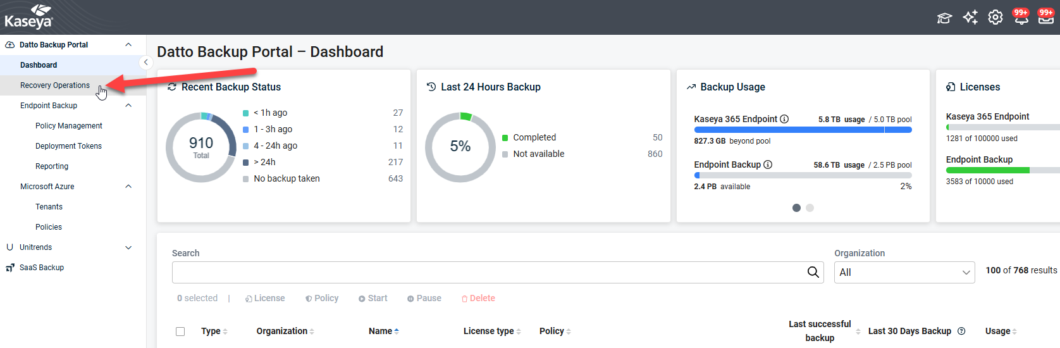Open the graduation cap training icon
The height and width of the screenshot is (348, 1060).
tap(944, 18)
